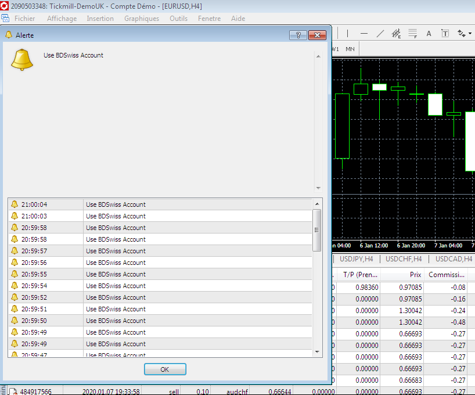The width and height of the screenshot is (475, 395).
Task: Click the help question mark button in Alerte dialog
Action: click(298, 35)
